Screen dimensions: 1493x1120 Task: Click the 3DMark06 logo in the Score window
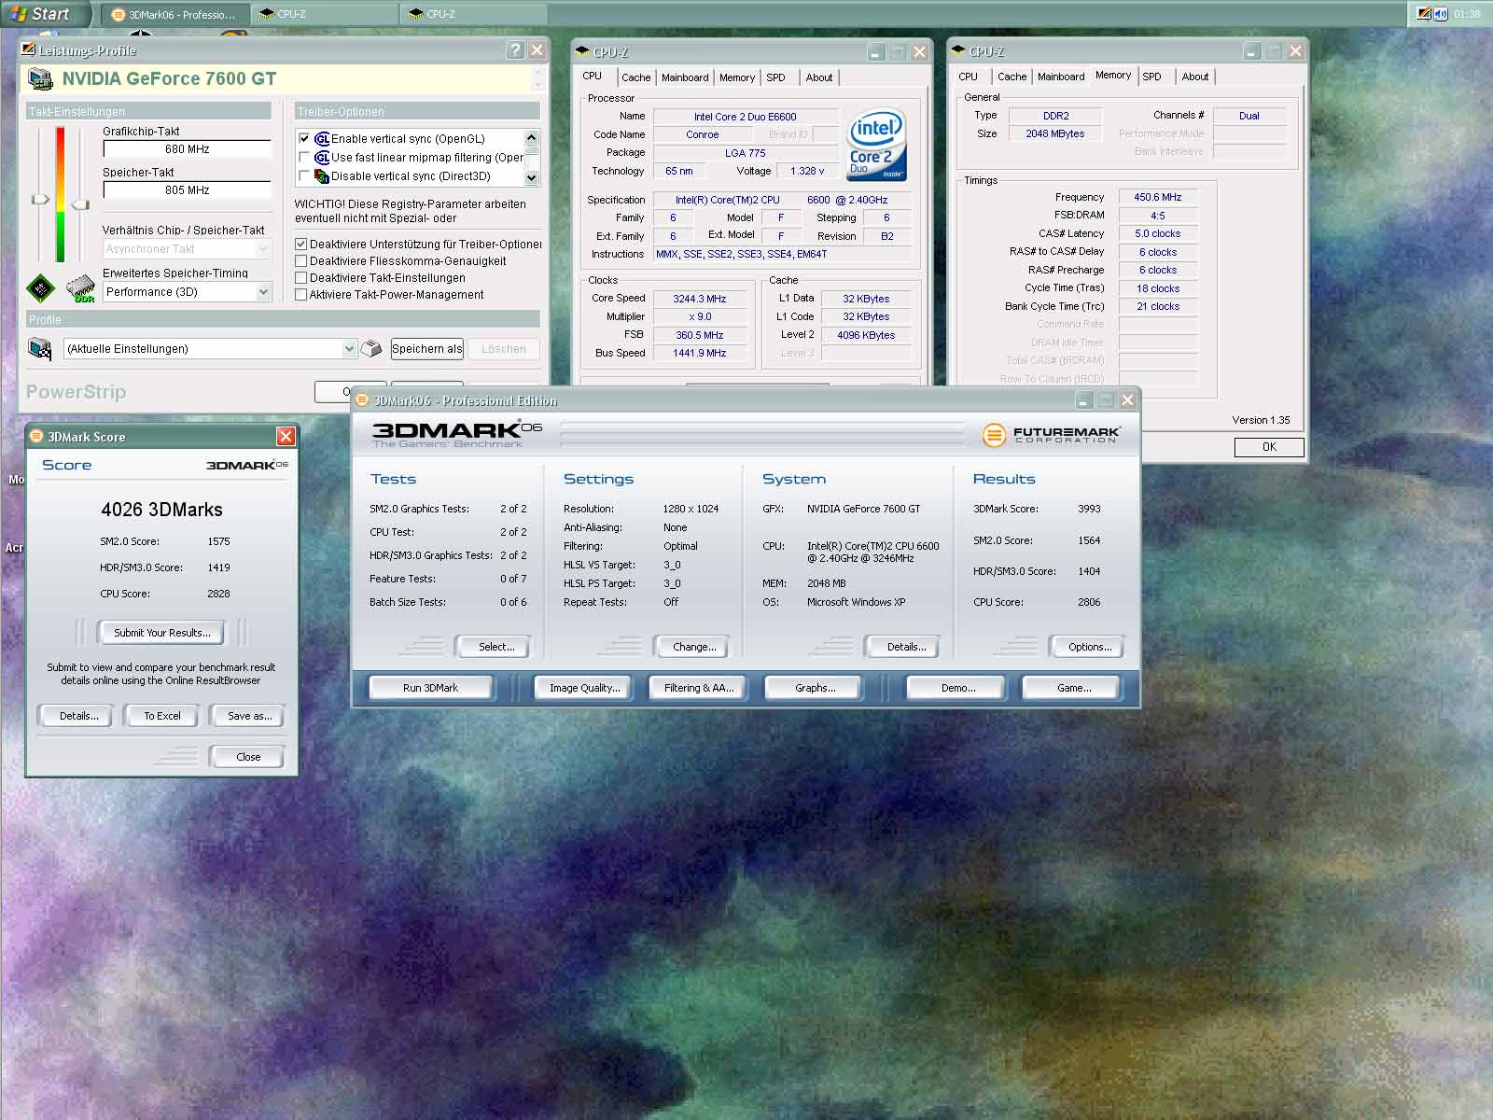point(246,465)
